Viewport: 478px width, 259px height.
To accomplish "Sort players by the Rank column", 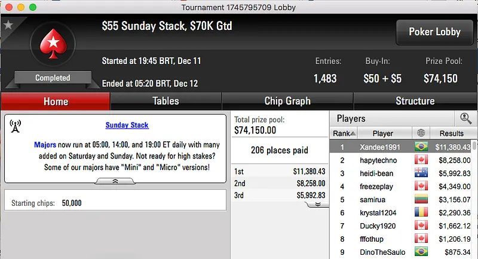I will pyautogui.click(x=344, y=133).
